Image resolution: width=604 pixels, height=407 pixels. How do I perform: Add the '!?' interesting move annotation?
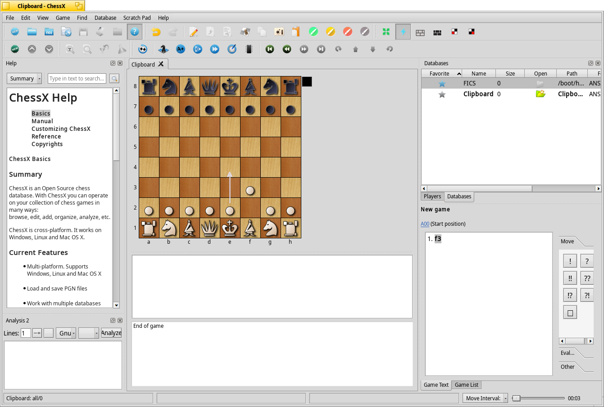tap(570, 295)
